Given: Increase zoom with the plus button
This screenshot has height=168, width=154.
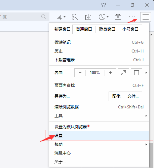Looking at the screenshot, I should tap(110, 73).
